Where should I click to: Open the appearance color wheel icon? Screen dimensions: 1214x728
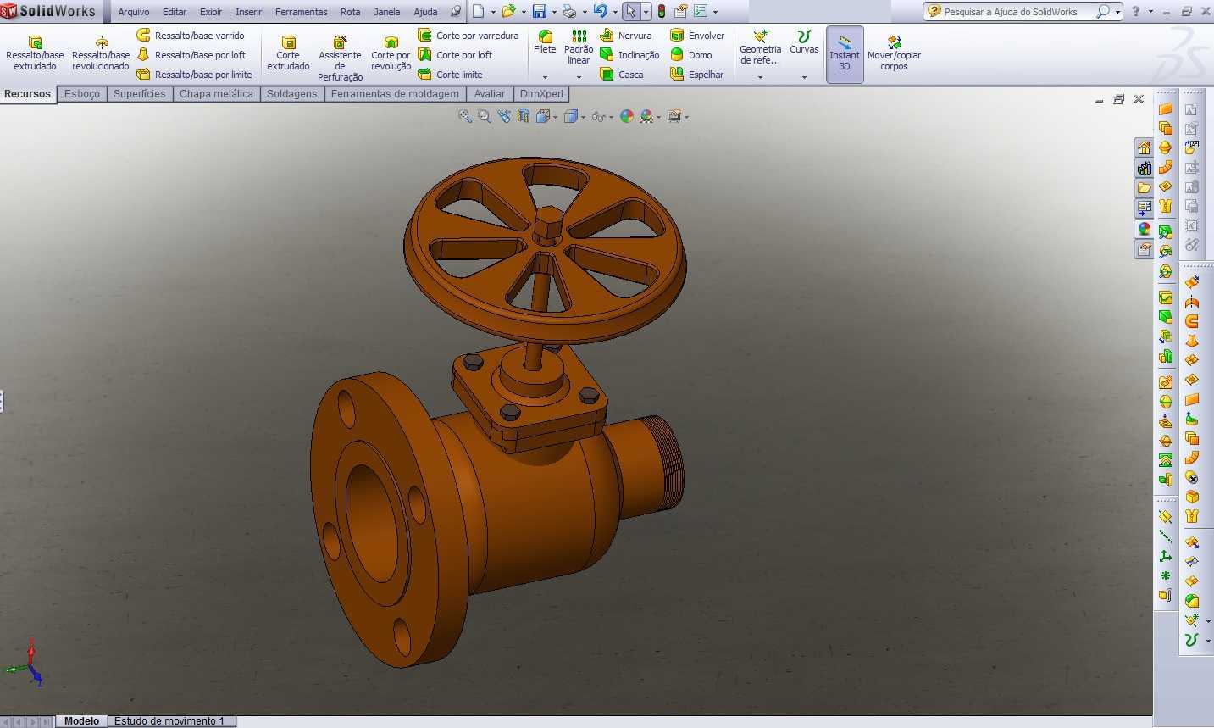coord(627,117)
